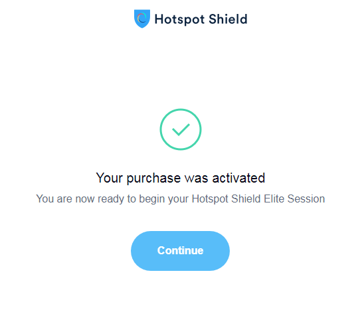Click the green ring of the success indicator
Viewport: 360px width, 318px height.
tap(181, 110)
